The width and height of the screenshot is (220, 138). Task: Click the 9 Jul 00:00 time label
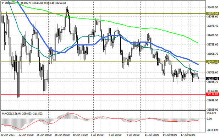(133, 135)
